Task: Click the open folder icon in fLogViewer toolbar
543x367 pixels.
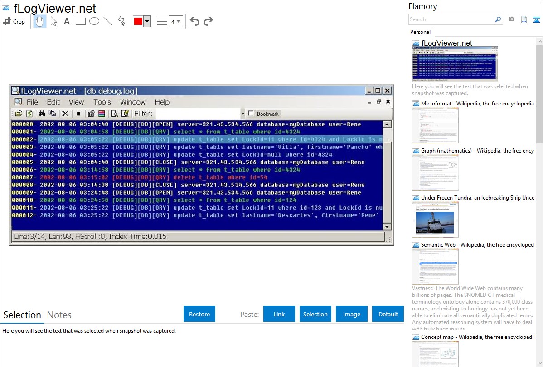Action: click(19, 114)
